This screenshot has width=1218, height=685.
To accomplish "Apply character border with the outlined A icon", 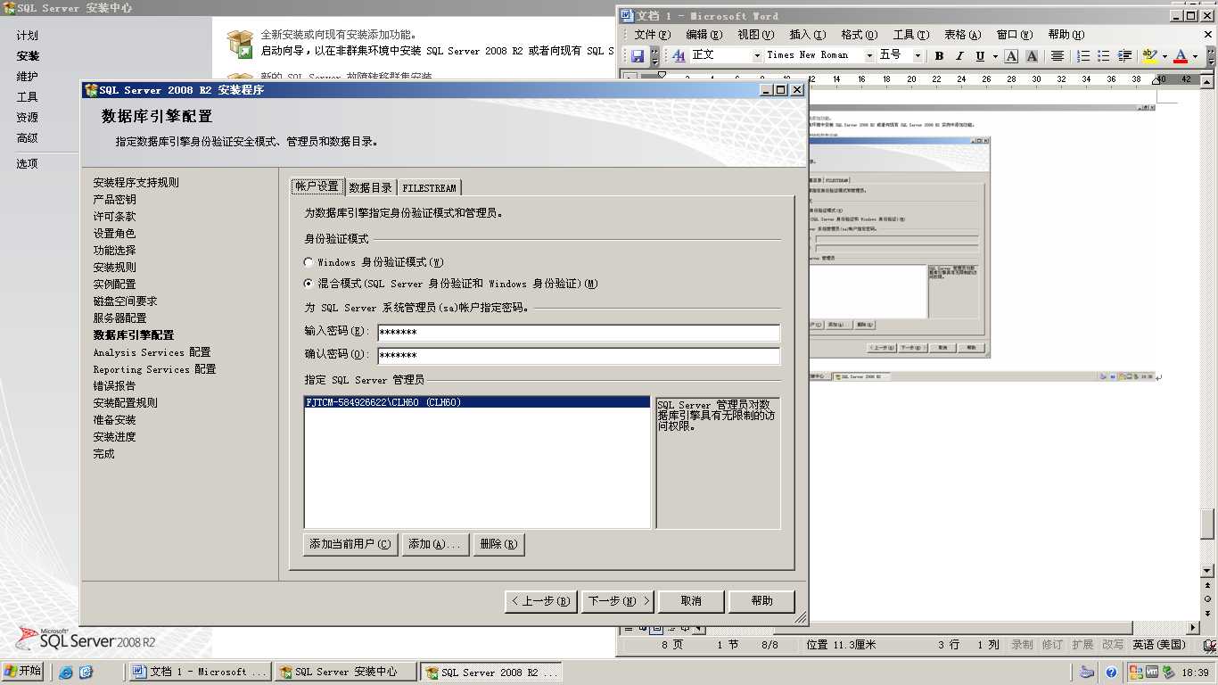I will click(x=1011, y=55).
